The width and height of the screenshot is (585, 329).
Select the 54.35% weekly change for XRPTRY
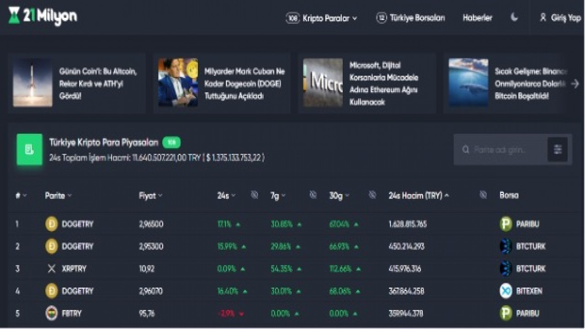point(282,269)
